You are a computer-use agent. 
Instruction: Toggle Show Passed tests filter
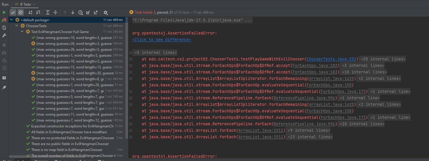[13, 12]
